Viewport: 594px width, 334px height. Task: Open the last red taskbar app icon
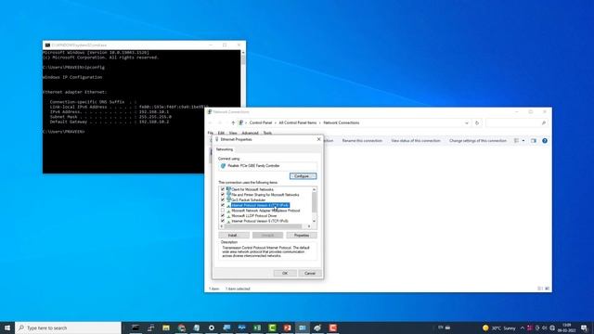[333, 328]
